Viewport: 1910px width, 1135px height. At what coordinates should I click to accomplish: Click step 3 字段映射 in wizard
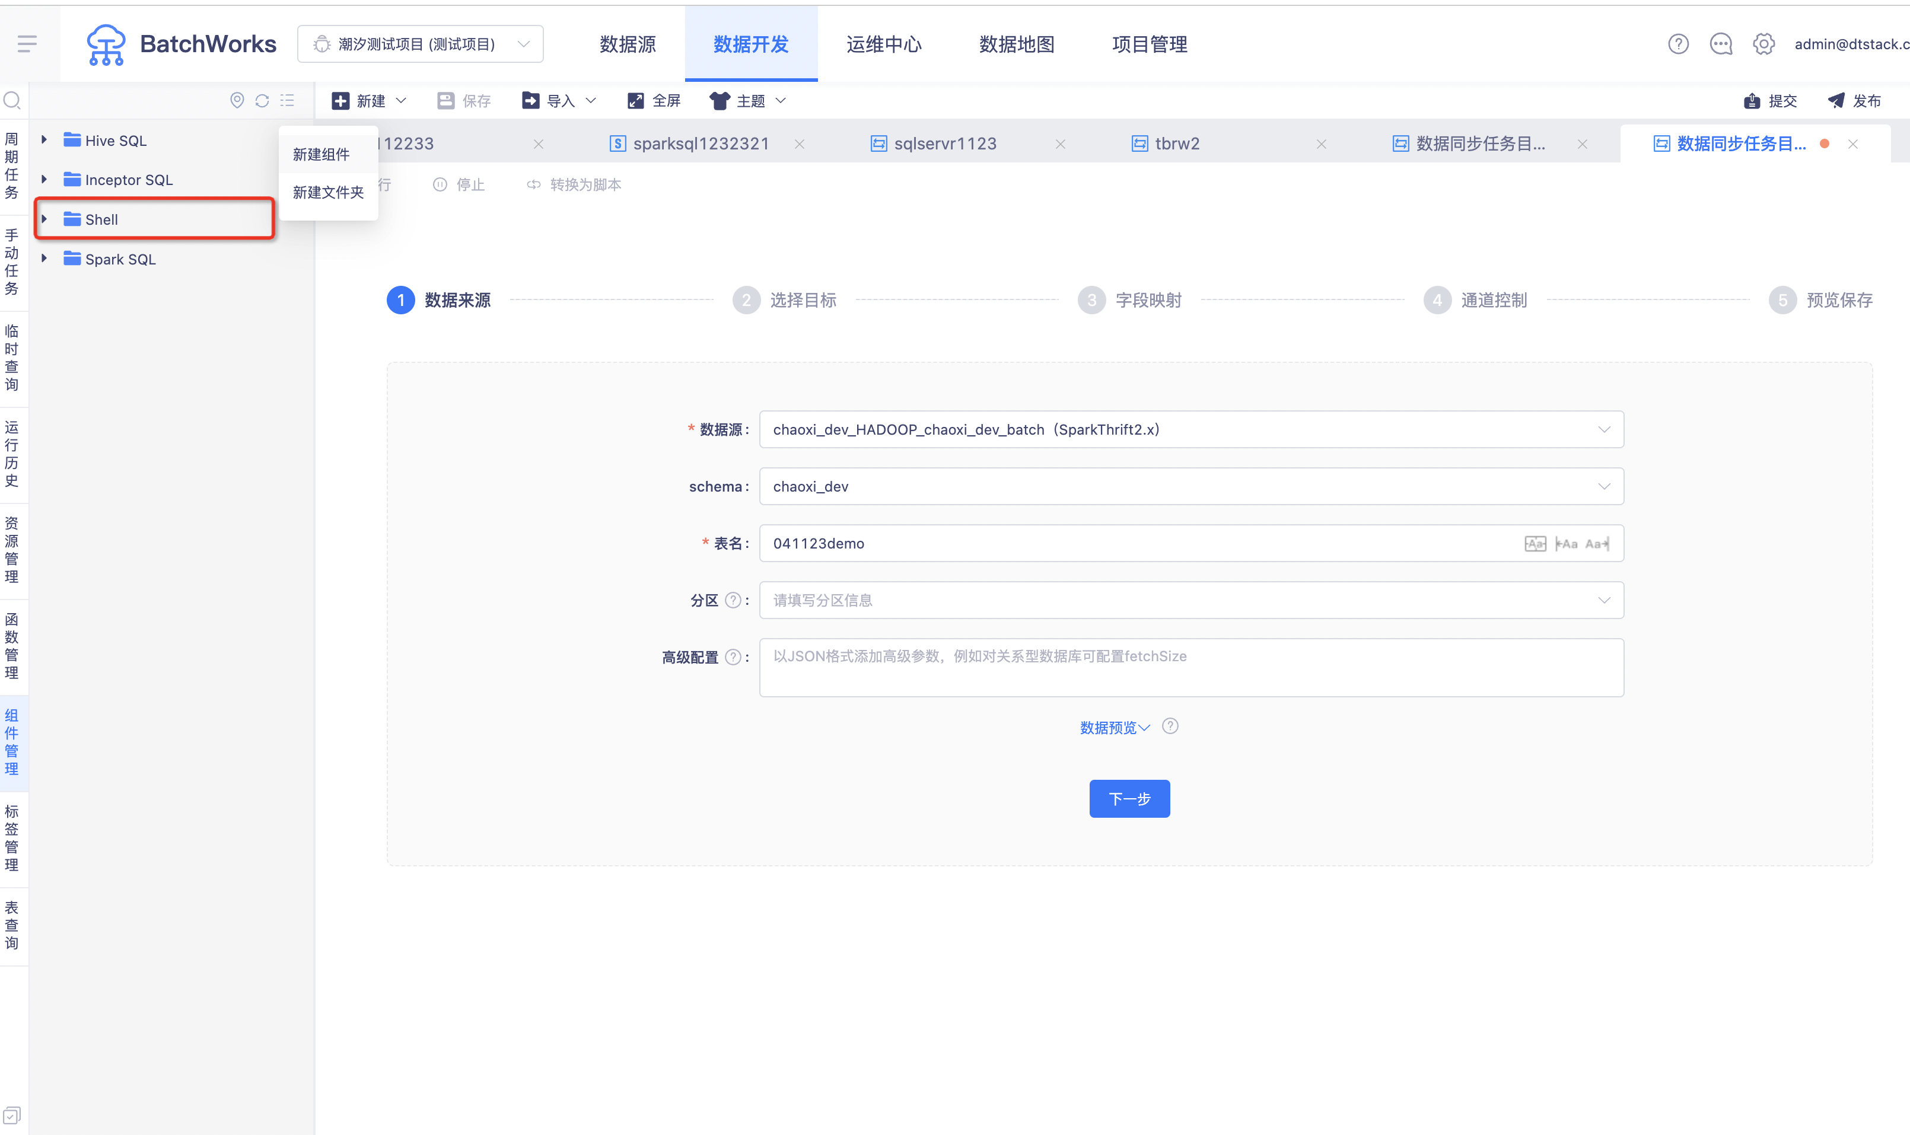coord(1130,301)
